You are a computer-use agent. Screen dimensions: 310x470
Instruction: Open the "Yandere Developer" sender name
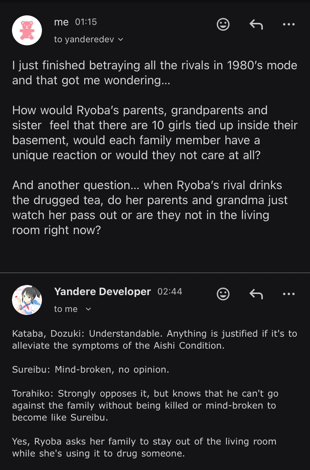coord(102,291)
